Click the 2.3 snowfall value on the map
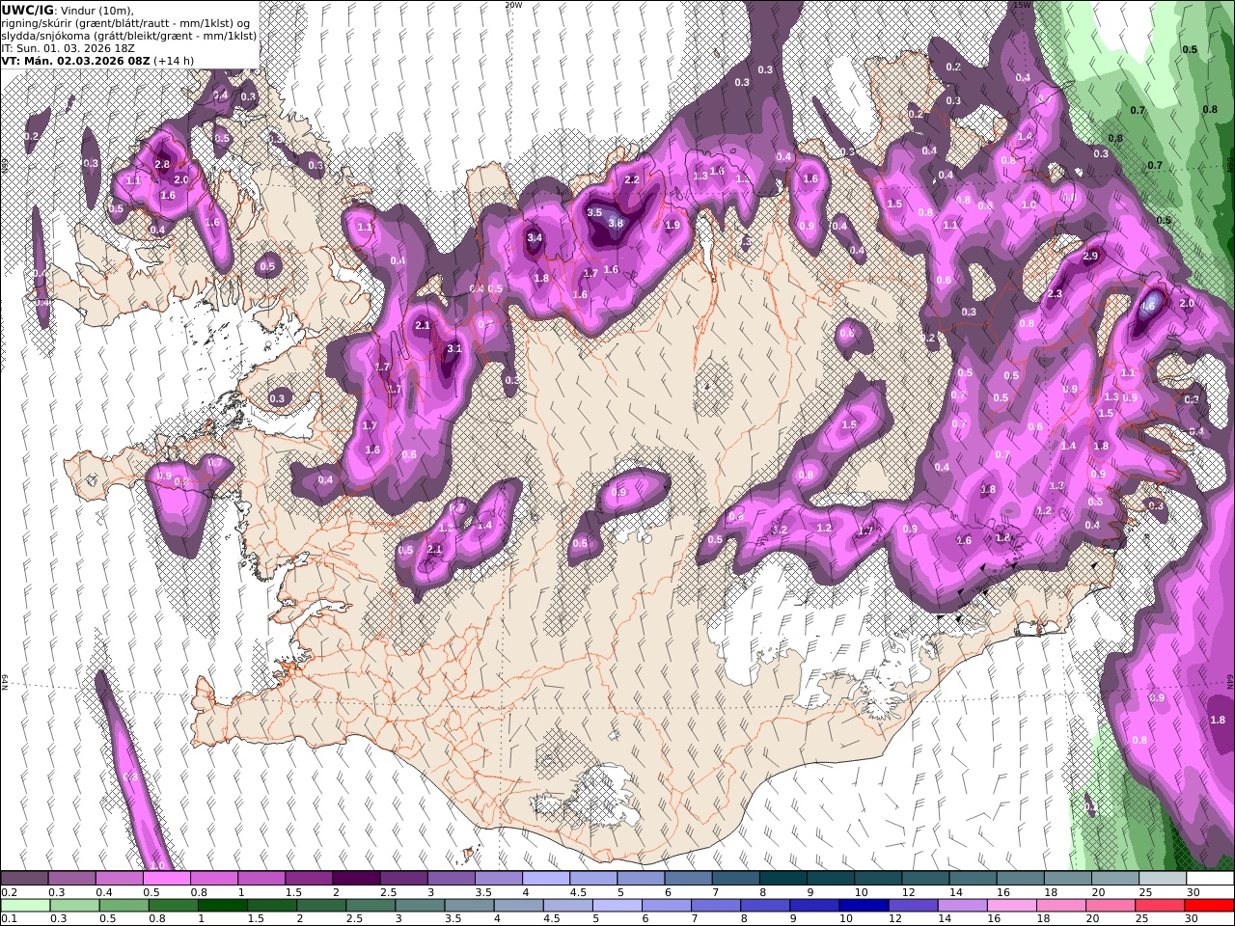This screenshot has height=926, width=1235. [1055, 293]
